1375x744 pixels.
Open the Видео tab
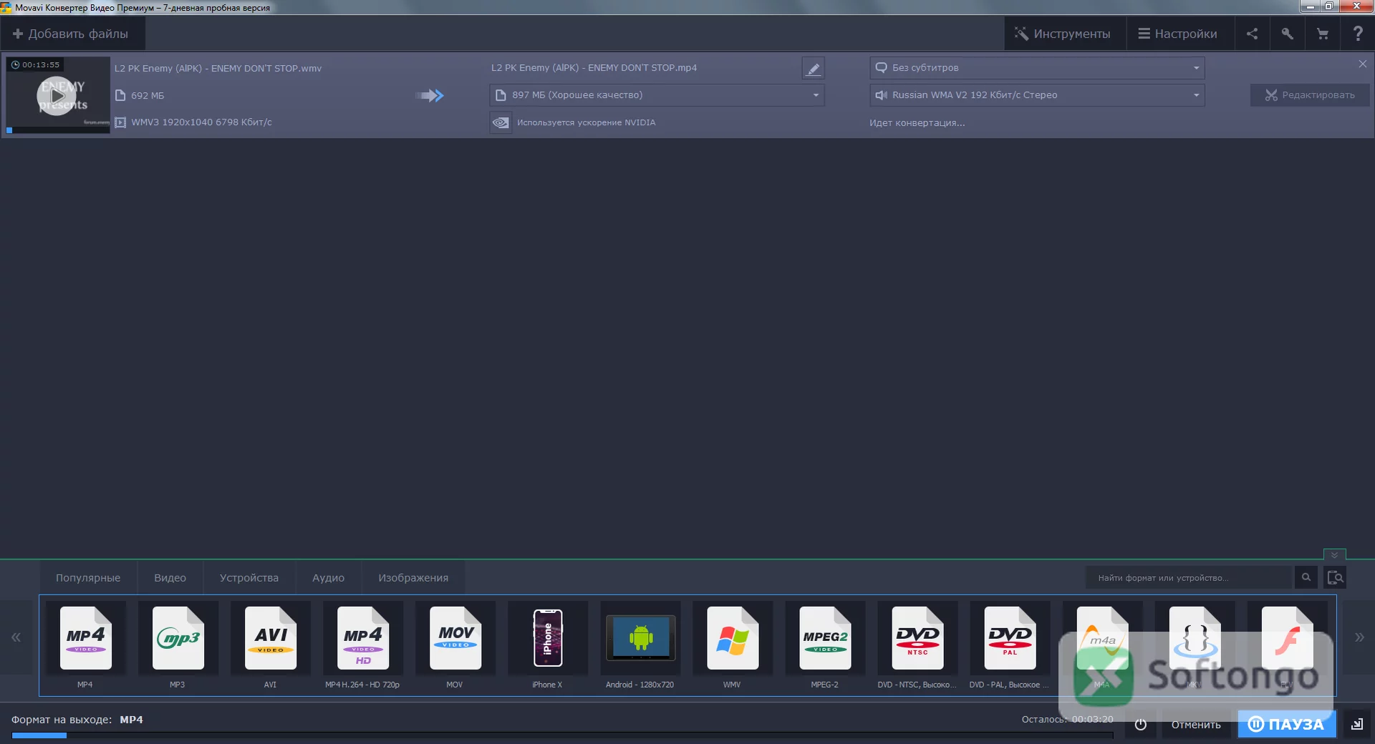tap(170, 578)
